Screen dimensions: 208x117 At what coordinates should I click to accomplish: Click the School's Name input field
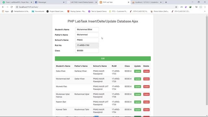tap(87, 40)
